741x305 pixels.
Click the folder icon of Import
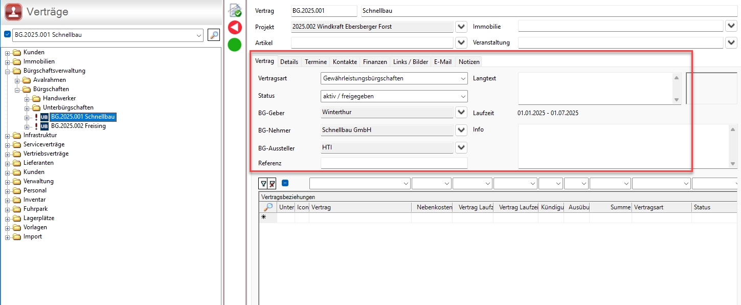click(x=17, y=236)
